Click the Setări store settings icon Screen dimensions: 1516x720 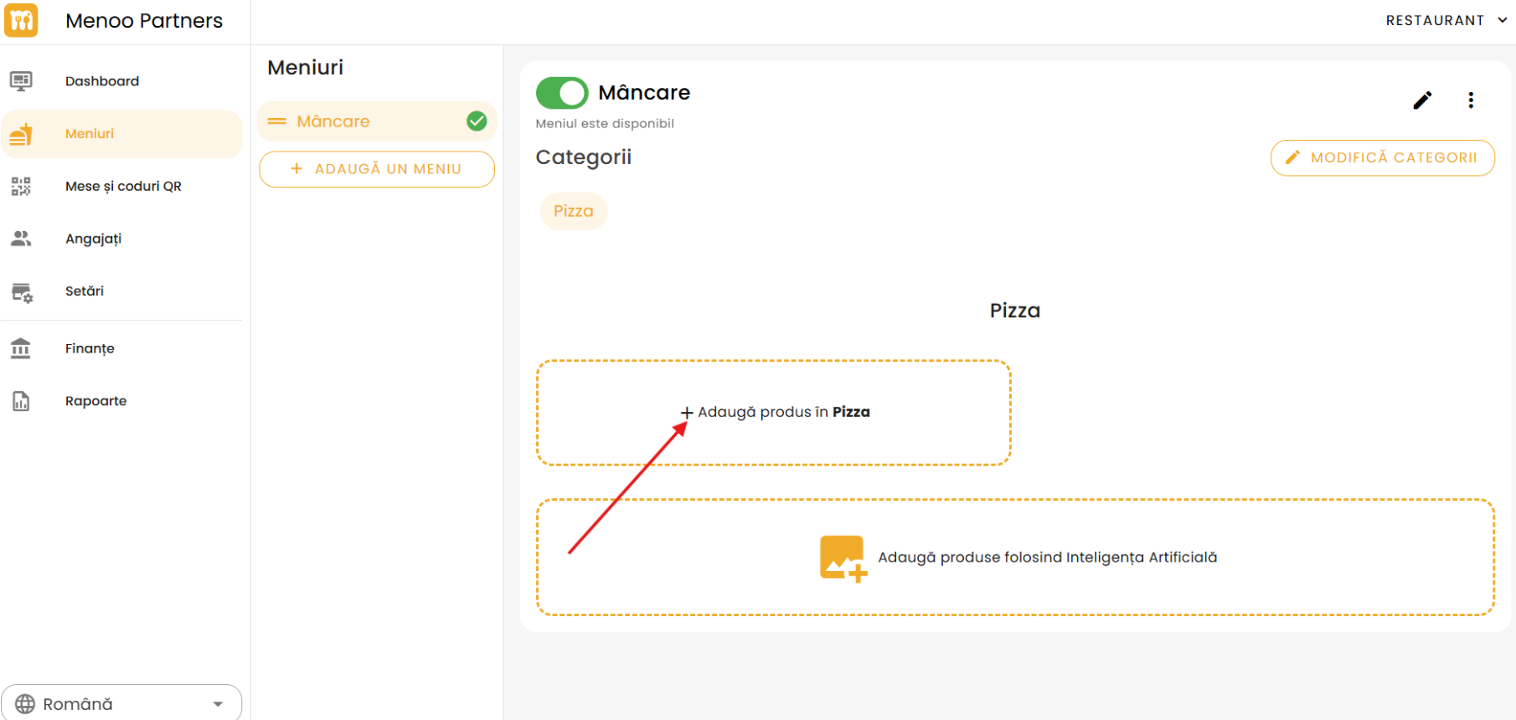click(22, 292)
